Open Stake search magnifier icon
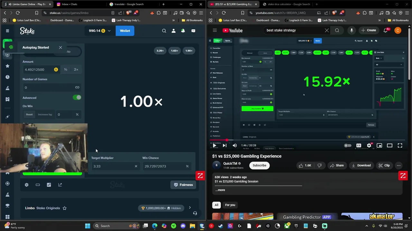The width and height of the screenshot is (412, 231). click(164, 31)
